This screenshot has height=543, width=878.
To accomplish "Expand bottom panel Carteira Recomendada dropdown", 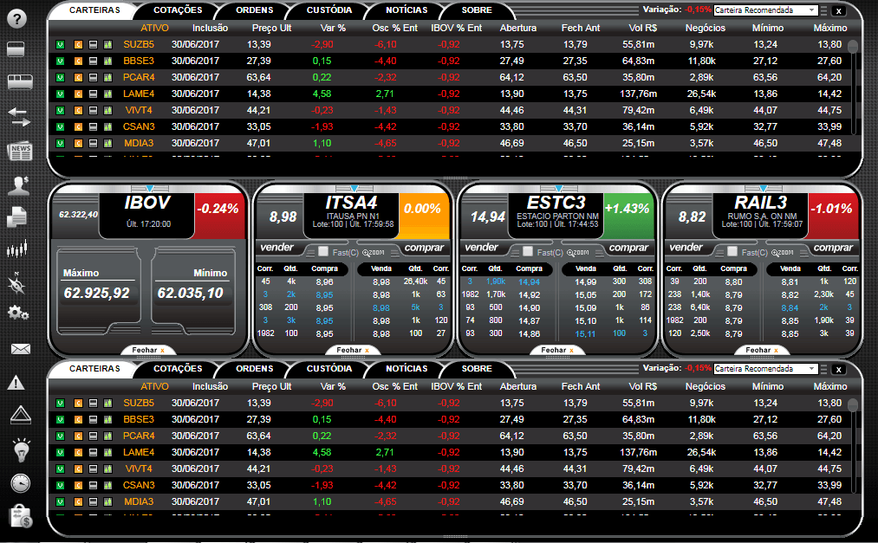I will 764,369.
